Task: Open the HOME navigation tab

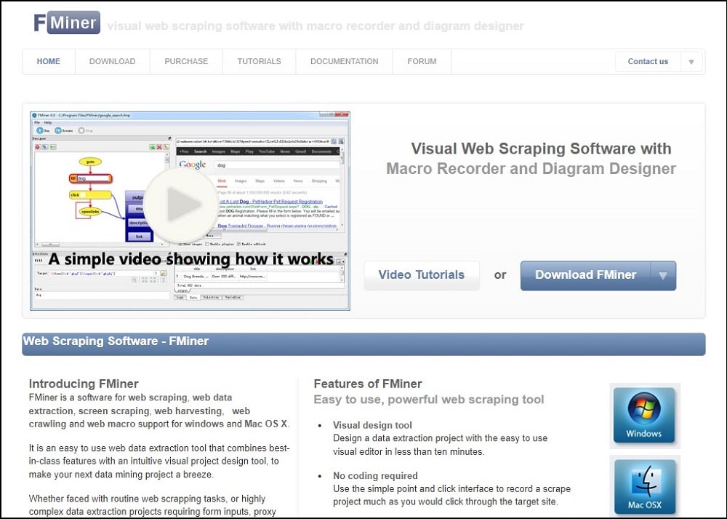Action: coord(49,61)
